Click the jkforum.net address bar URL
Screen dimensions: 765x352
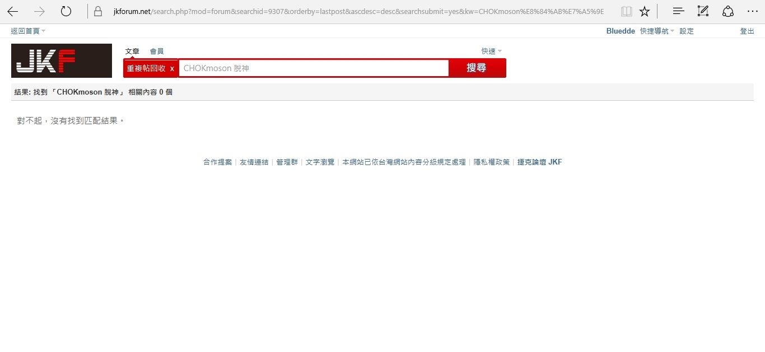358,11
